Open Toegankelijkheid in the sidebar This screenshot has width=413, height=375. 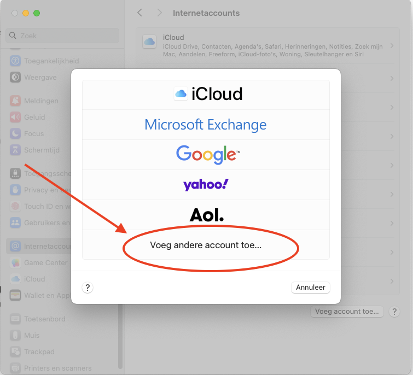(51, 61)
